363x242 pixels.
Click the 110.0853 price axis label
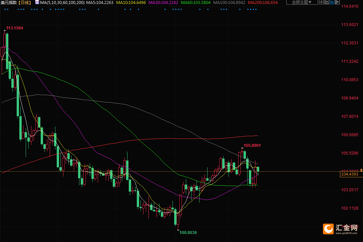click(x=350, y=80)
